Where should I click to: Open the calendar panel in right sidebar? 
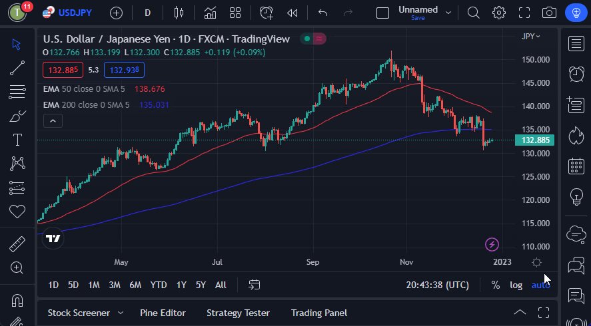576,166
